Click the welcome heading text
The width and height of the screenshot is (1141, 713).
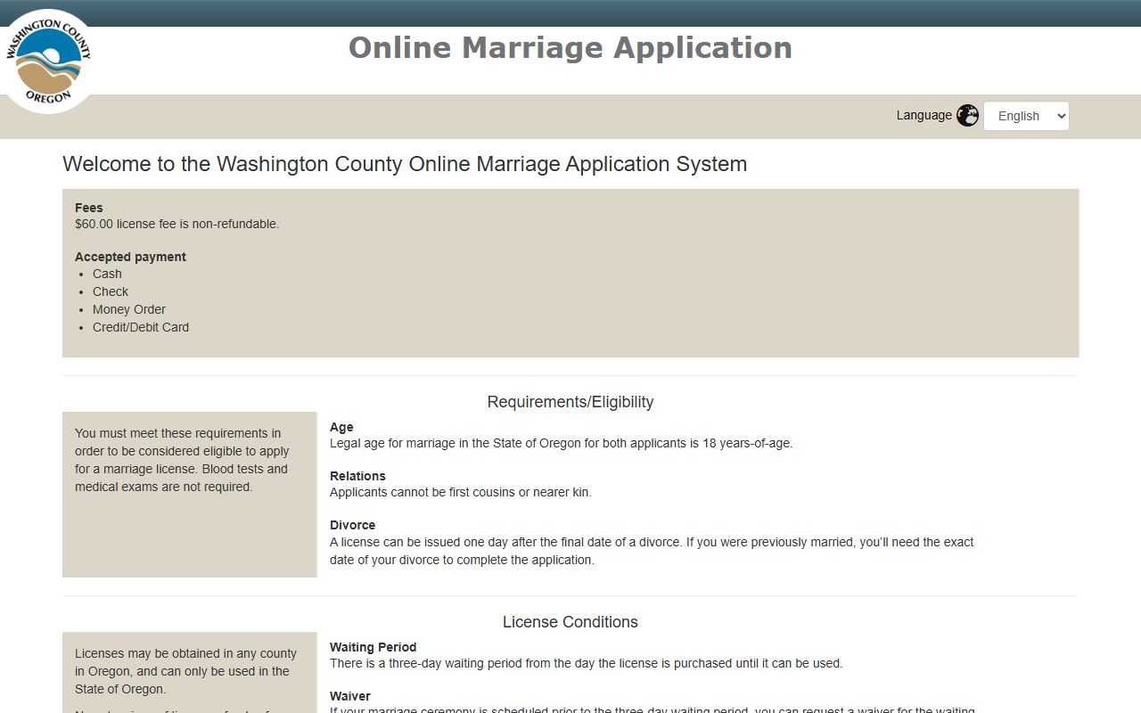pyautogui.click(x=405, y=164)
